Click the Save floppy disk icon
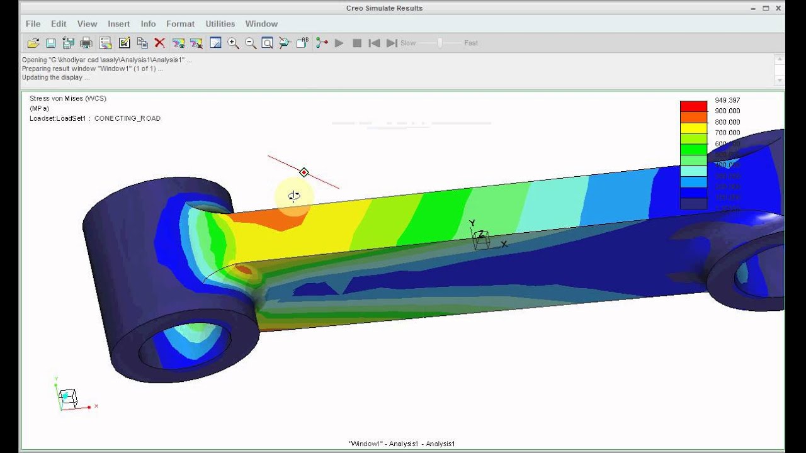 click(x=51, y=43)
